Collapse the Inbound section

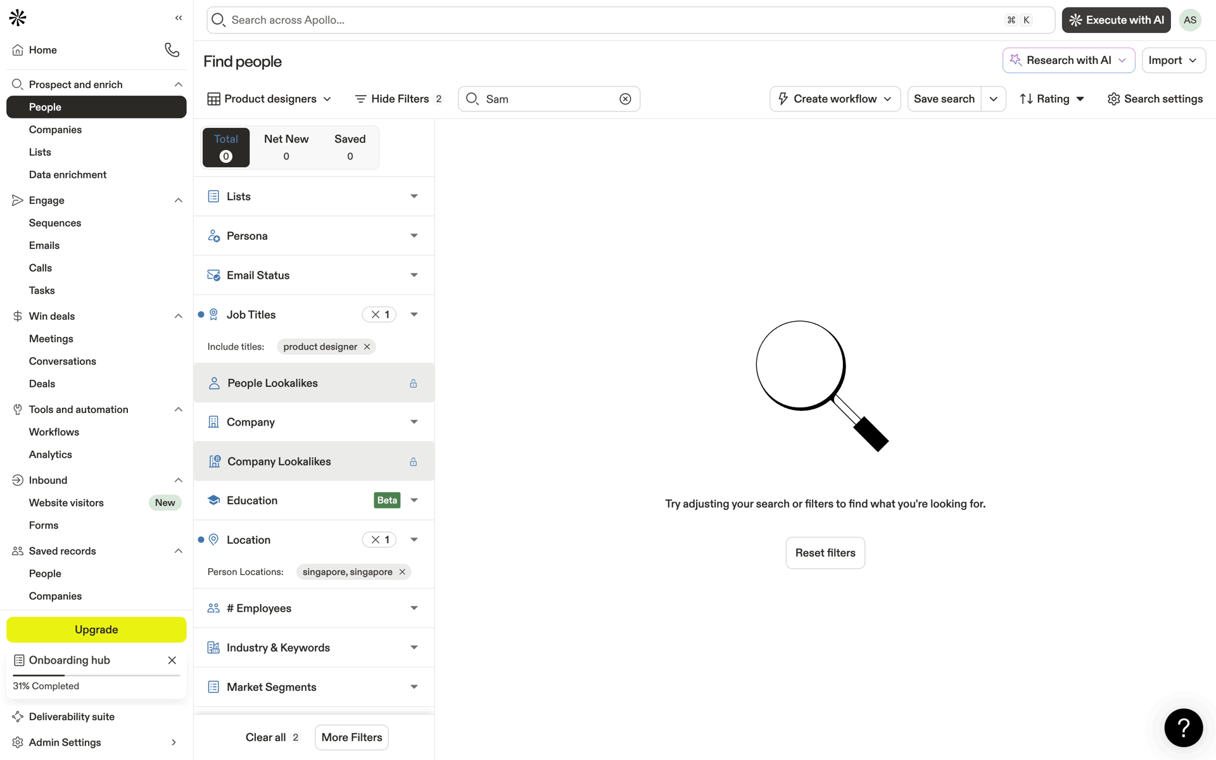click(x=179, y=480)
